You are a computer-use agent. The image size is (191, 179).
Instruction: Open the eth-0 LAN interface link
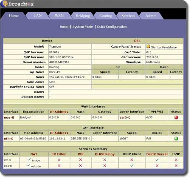click(x=8, y=139)
